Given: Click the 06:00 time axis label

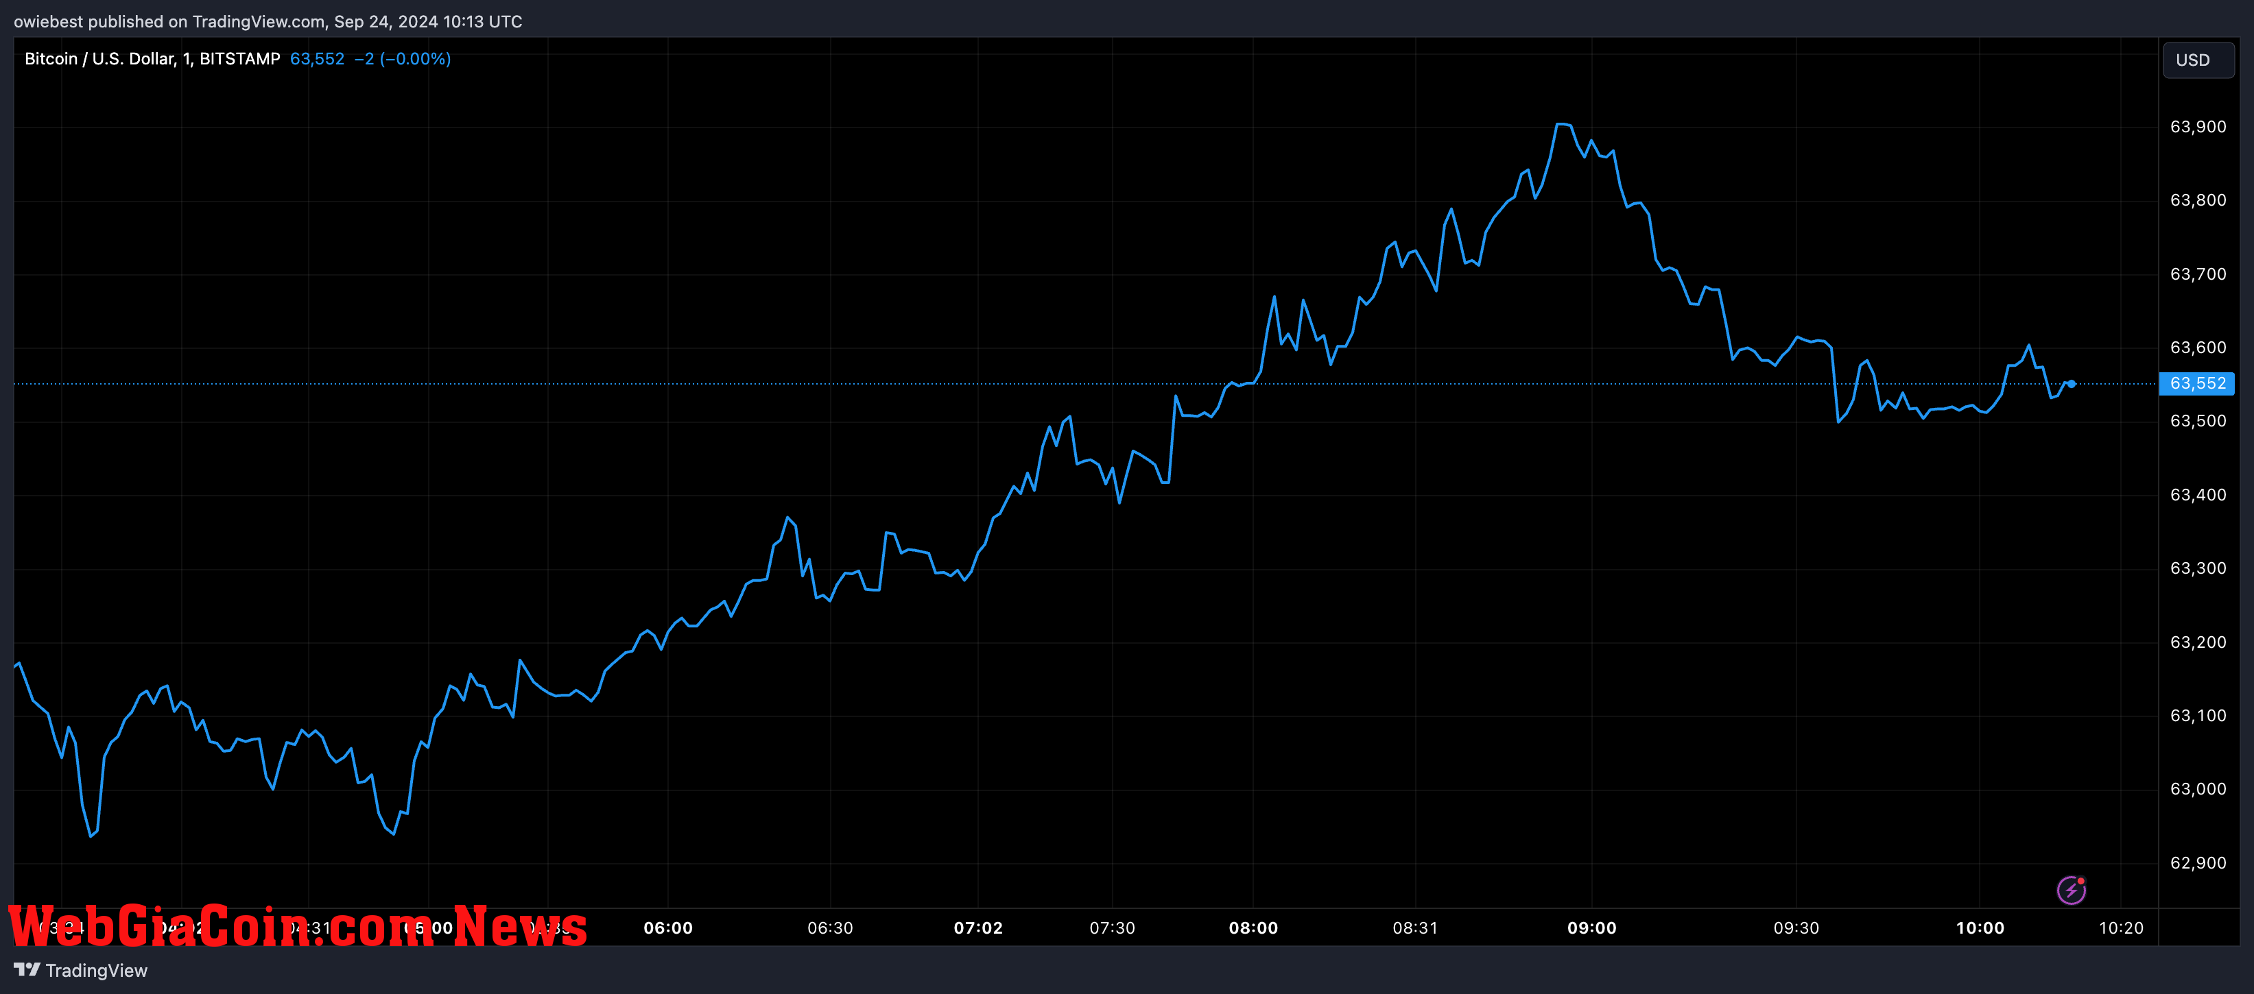Looking at the screenshot, I should pos(667,928).
